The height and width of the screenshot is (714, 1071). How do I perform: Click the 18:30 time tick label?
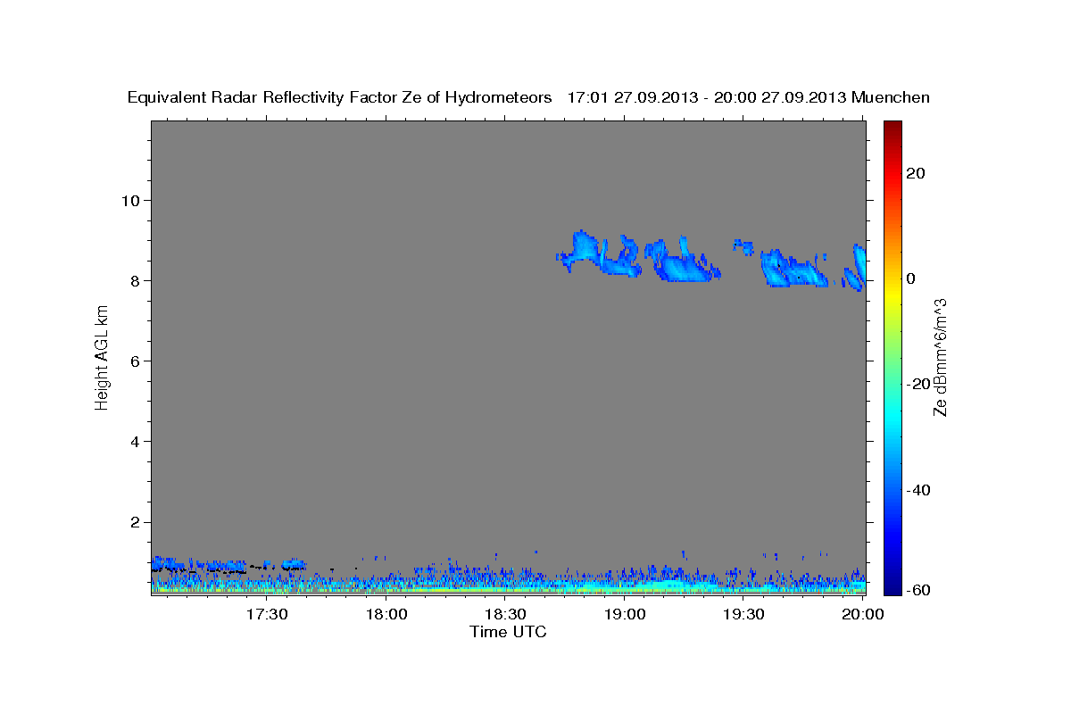[506, 615]
